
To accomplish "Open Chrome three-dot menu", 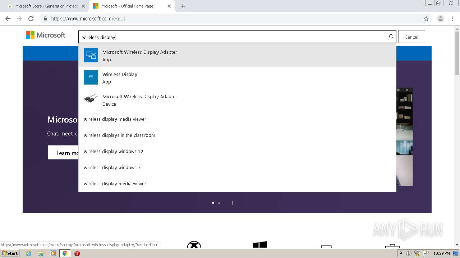I will 452,19.
